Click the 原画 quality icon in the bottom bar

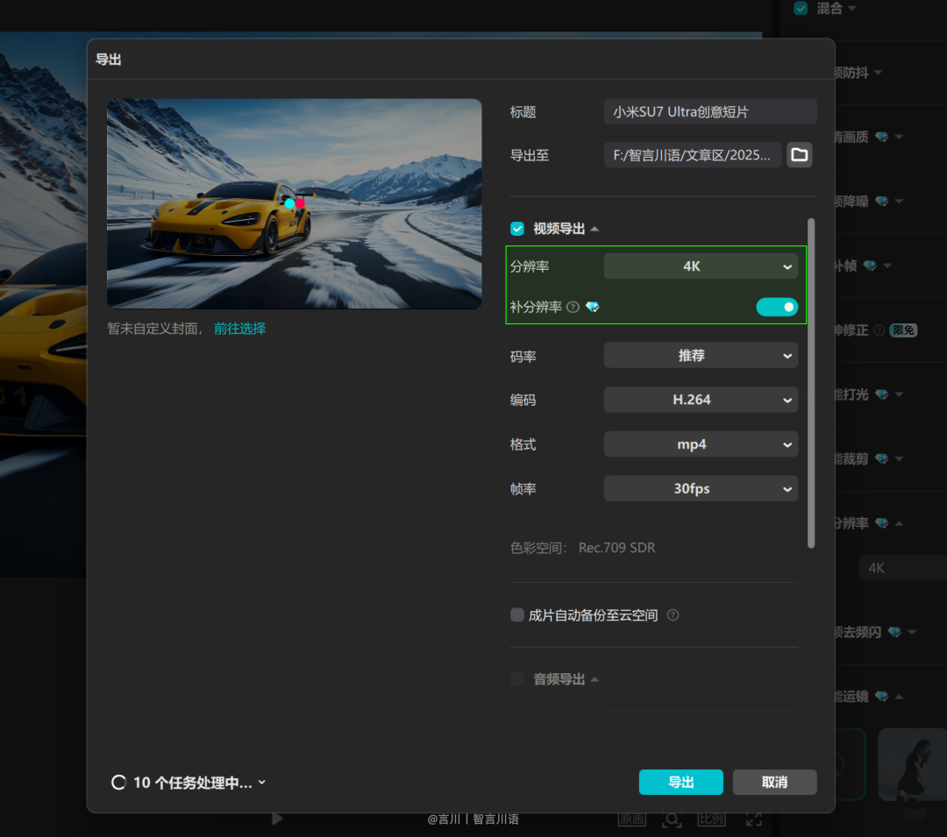point(632,818)
